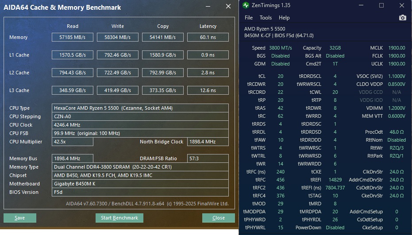Screen dimensions: 412x235
Task: Select the L2 Cache Copy value 792.99 GB/s
Action: pyautogui.click(x=163, y=73)
